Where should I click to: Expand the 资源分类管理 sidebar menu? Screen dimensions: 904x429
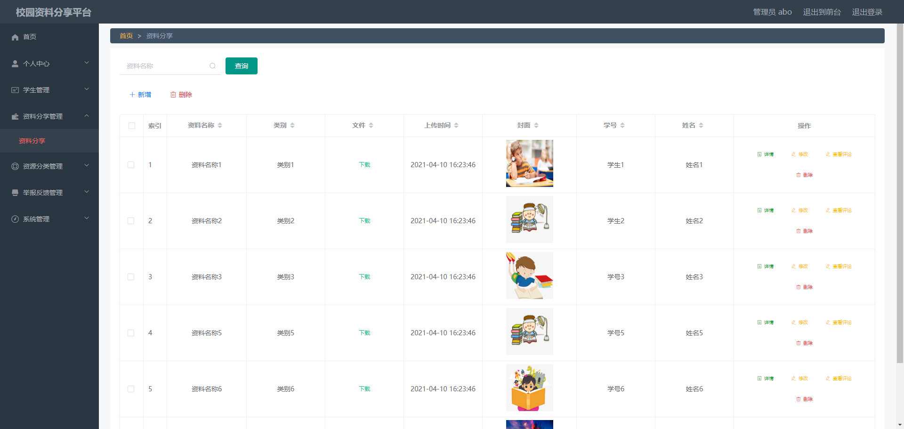(x=49, y=166)
